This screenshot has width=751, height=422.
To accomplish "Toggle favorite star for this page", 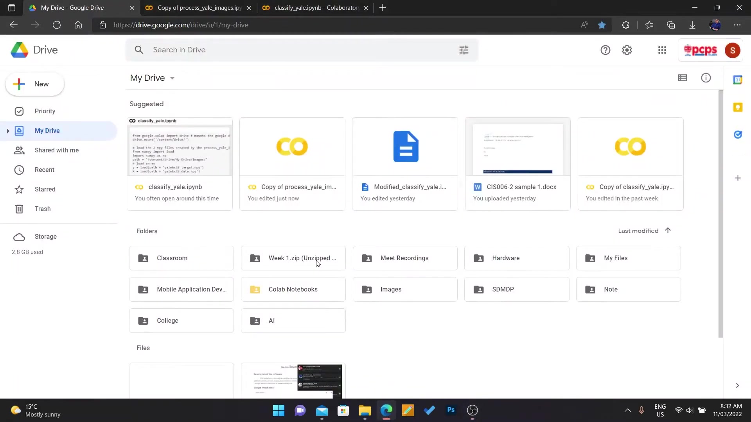I will click(x=602, y=25).
